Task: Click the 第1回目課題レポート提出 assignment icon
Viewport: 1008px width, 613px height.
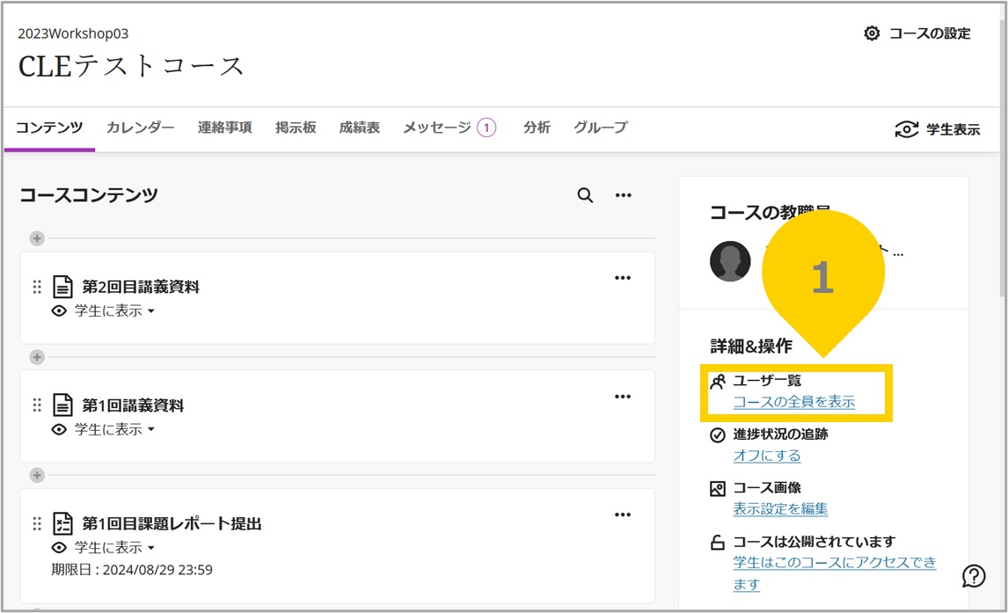Action: 62,523
